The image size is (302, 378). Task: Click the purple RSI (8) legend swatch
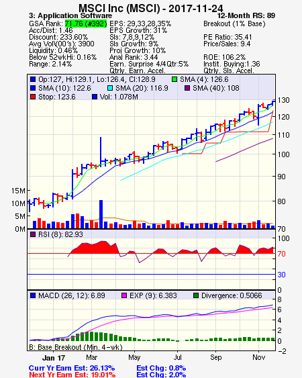(33, 234)
